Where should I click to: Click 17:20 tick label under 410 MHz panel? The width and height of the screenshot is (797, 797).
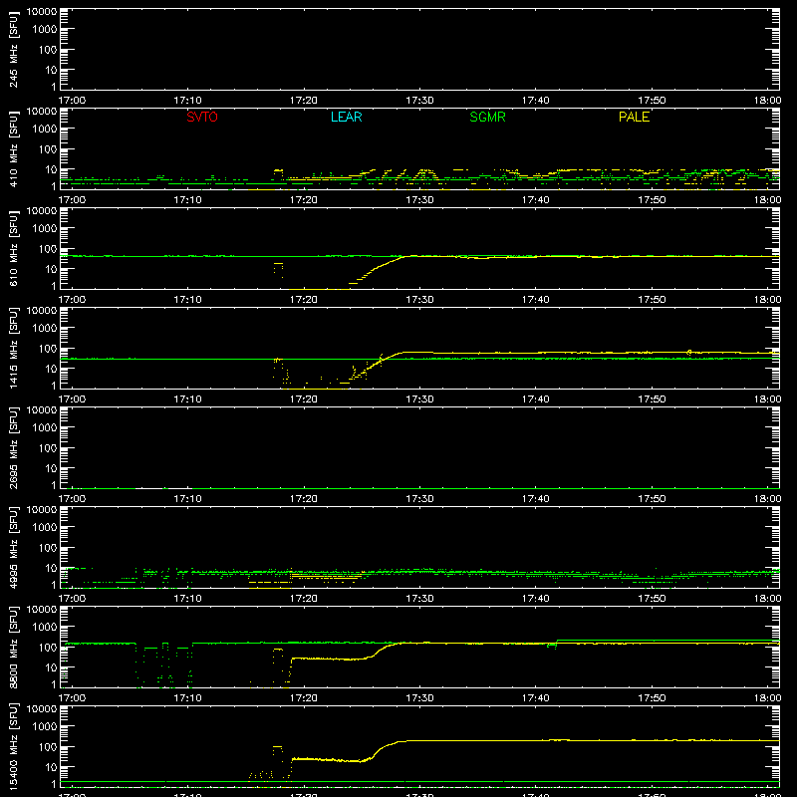304,200
